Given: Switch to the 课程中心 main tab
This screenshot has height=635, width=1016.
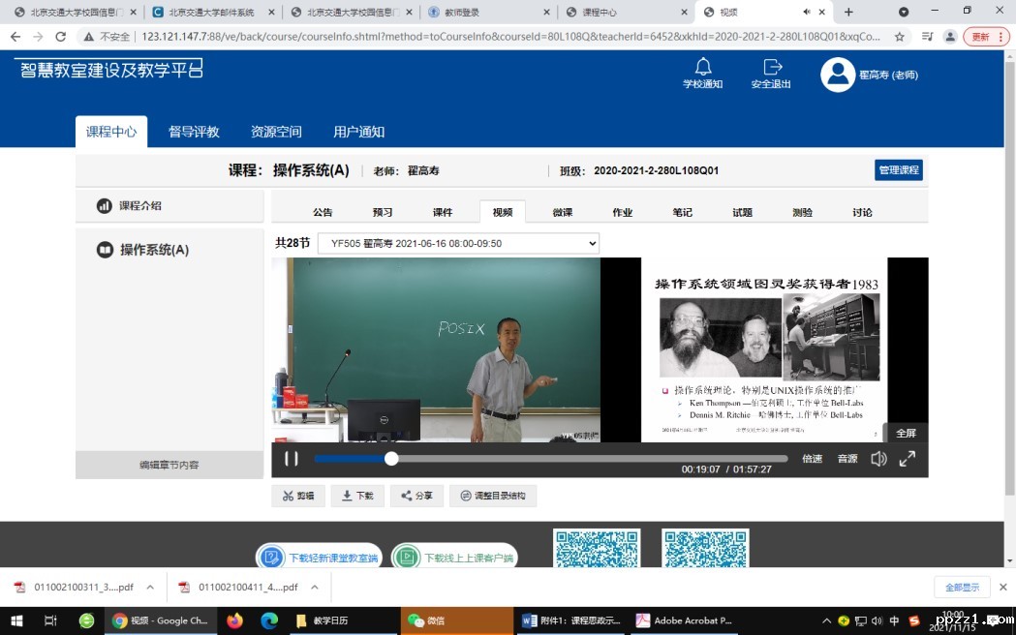Looking at the screenshot, I should click(111, 132).
